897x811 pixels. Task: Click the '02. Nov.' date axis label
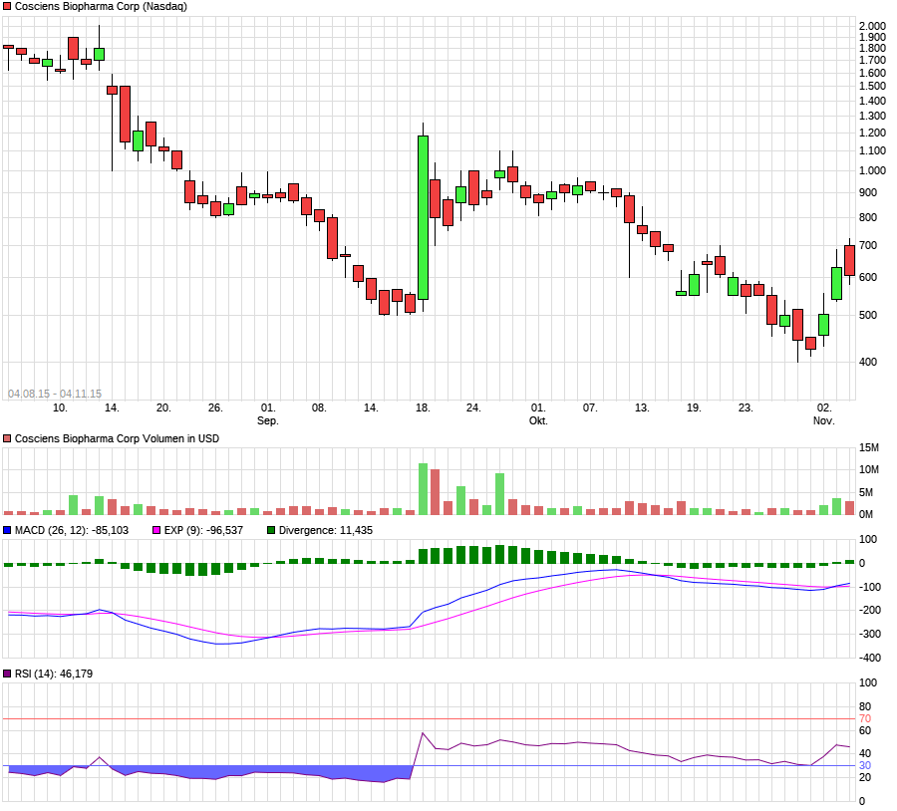(824, 414)
